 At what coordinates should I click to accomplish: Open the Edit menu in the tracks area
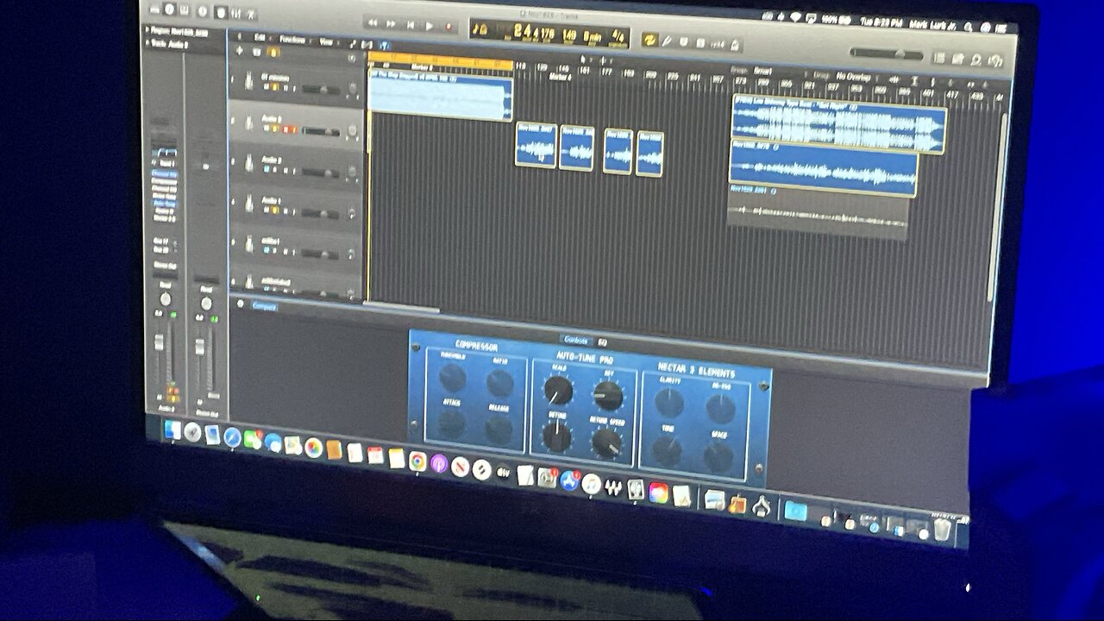click(260, 37)
